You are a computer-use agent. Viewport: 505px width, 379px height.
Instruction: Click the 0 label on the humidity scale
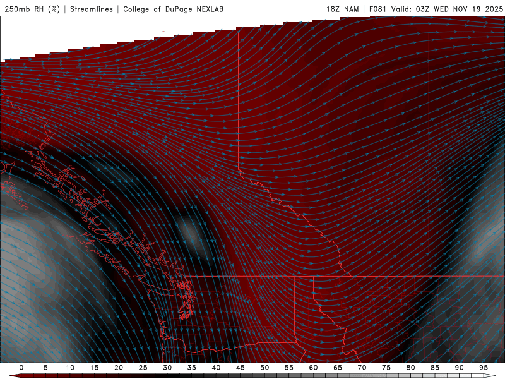tap(21, 368)
